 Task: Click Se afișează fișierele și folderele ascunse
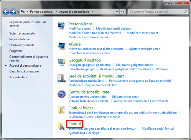tap(94, 117)
